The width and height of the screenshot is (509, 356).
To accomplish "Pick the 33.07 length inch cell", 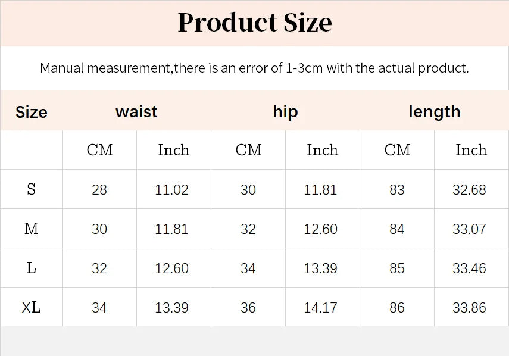I will click(x=470, y=229).
